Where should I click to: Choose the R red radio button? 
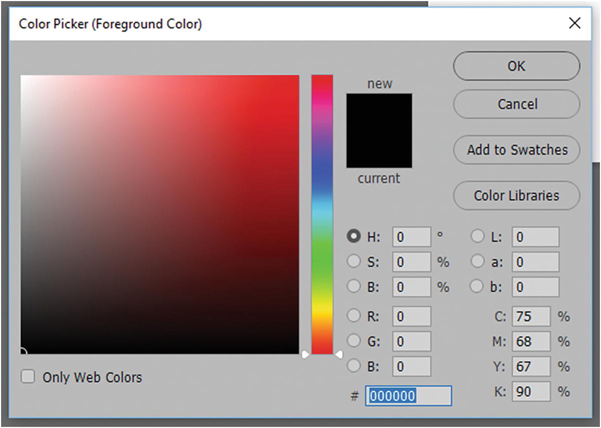(354, 316)
